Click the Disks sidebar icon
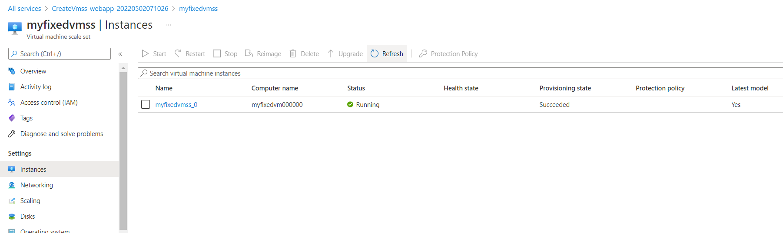The image size is (783, 233). click(x=12, y=216)
